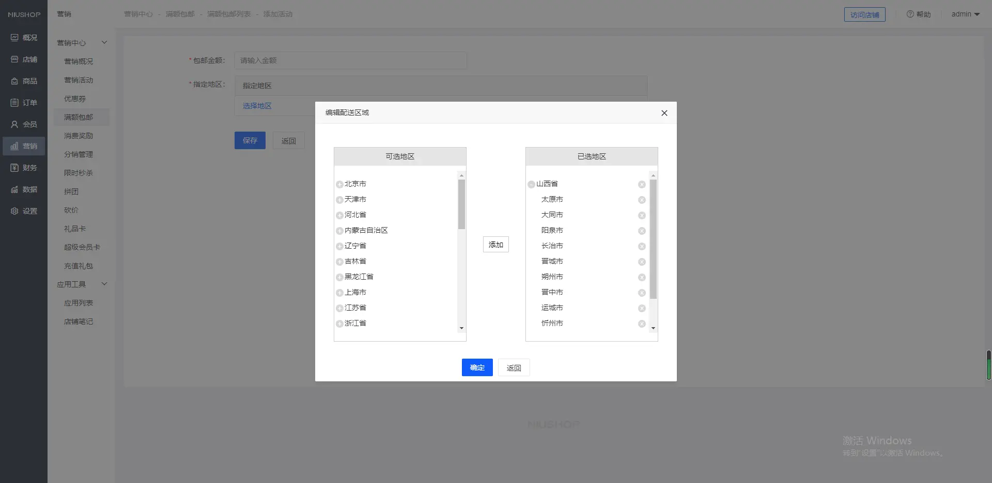Image resolution: width=992 pixels, height=483 pixels.
Task: Click the remove icon beside 运城市
Action: pyautogui.click(x=642, y=308)
